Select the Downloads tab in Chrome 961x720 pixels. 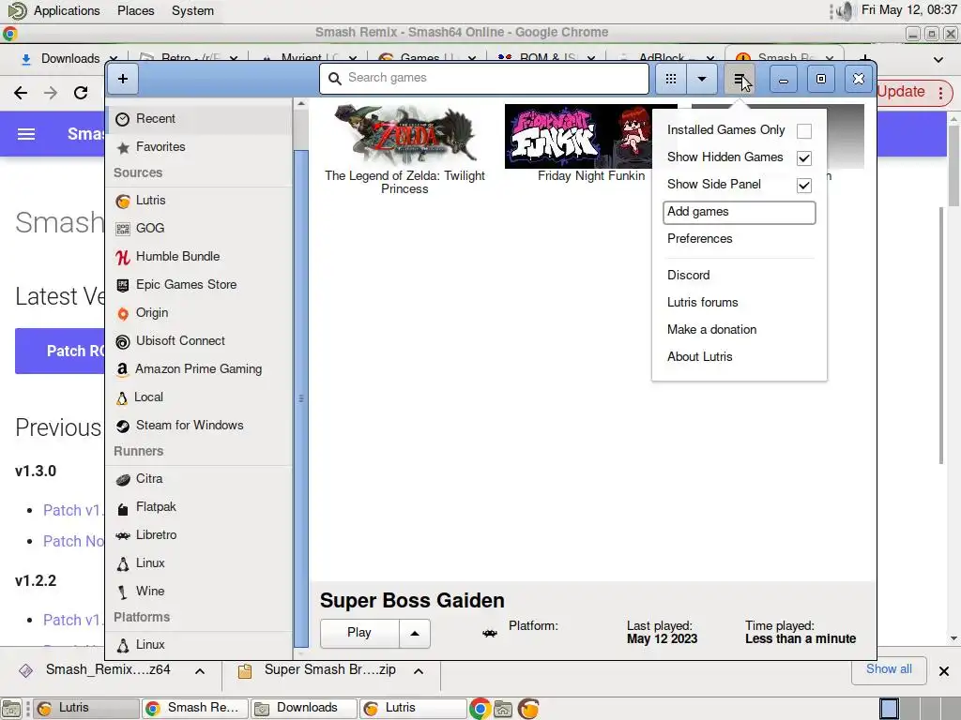[x=69, y=59]
